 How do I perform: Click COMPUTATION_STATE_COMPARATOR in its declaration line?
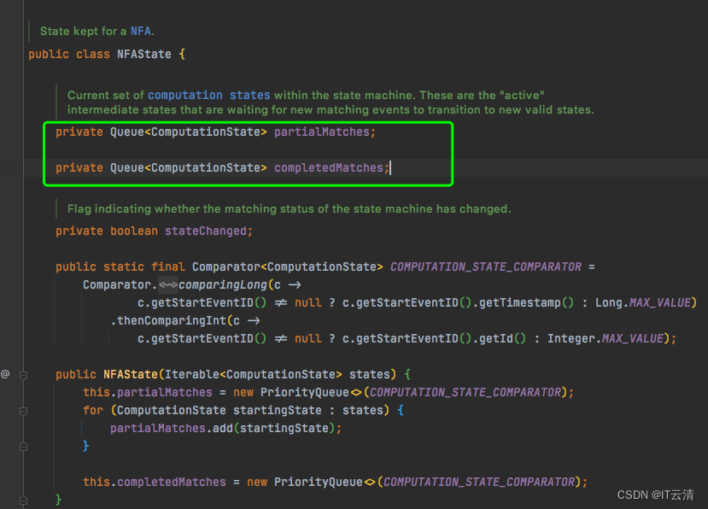click(486, 267)
